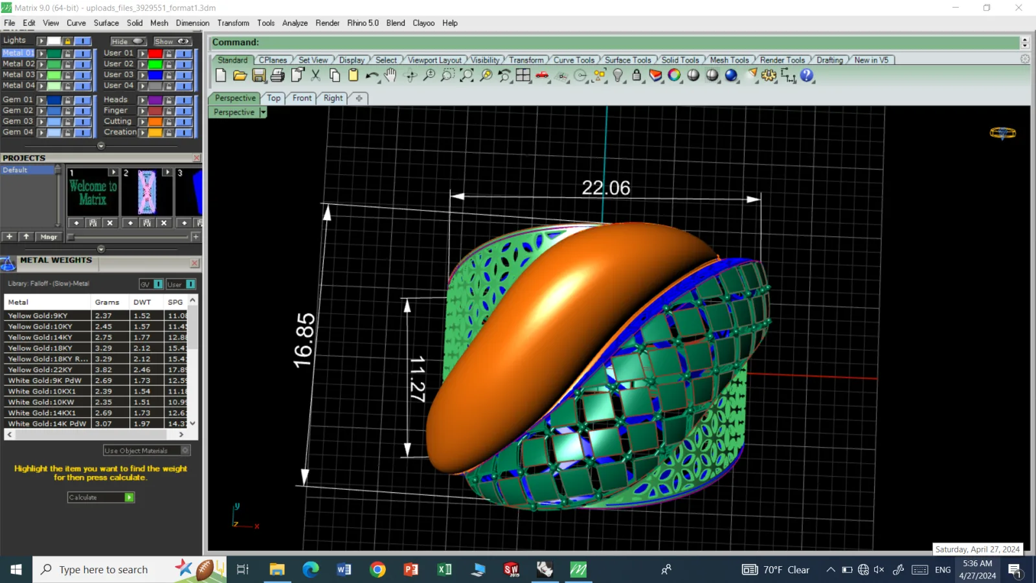Cut selection with the scissors icon
Viewport: 1036px width, 583px height.
click(316, 75)
